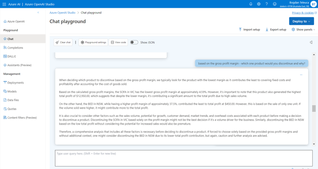The image size is (318, 169).
Task: Collapse the left navigation sidebar
Action: [38, 13]
